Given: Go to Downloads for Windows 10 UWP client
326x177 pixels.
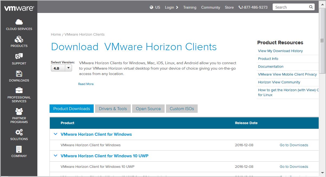Looking at the screenshot, I should coord(294,166).
